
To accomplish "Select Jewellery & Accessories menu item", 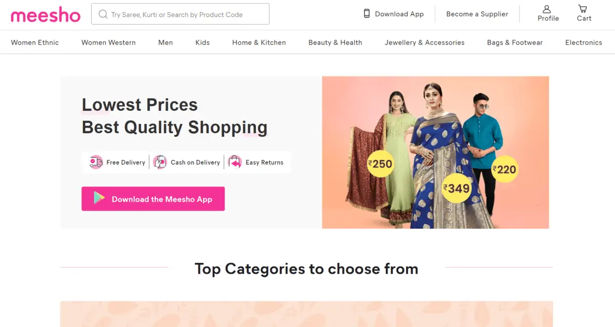I will click(x=424, y=43).
